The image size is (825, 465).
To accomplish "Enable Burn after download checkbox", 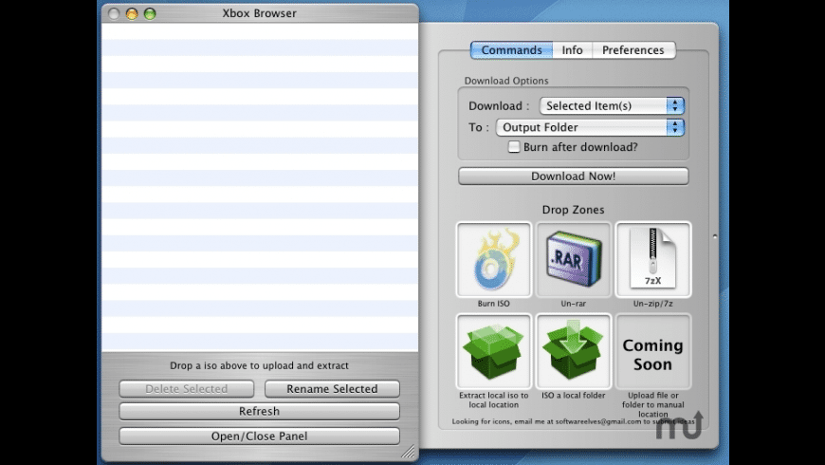I will [x=514, y=147].
